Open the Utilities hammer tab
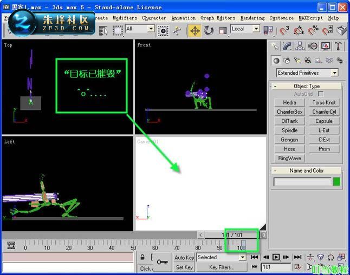350x275 pixels. [339, 47]
